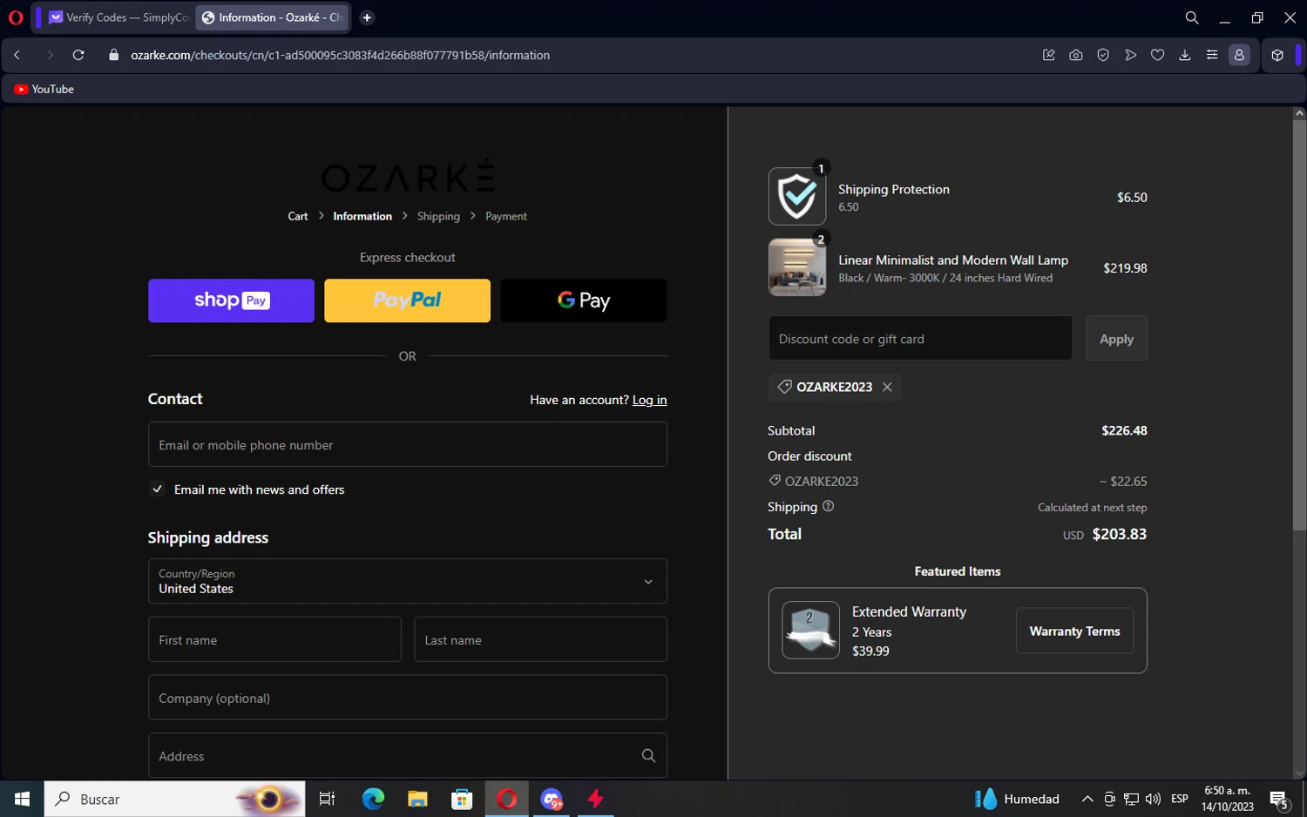This screenshot has height=817, width=1307.
Task: Click the Payment breadcrumb step
Action: [x=506, y=216]
